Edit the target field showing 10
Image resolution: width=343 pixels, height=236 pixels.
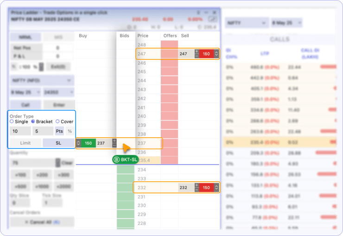pos(20,131)
